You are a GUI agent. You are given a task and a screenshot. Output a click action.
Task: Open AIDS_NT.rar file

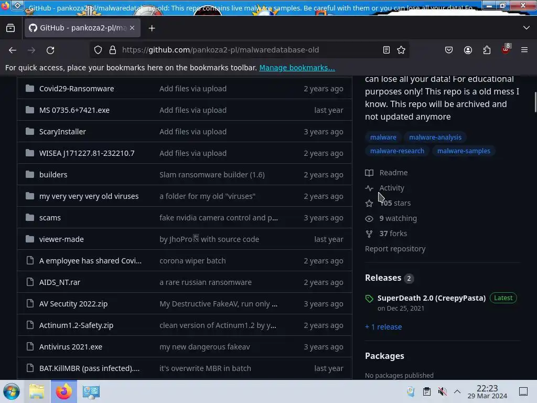pos(60,282)
